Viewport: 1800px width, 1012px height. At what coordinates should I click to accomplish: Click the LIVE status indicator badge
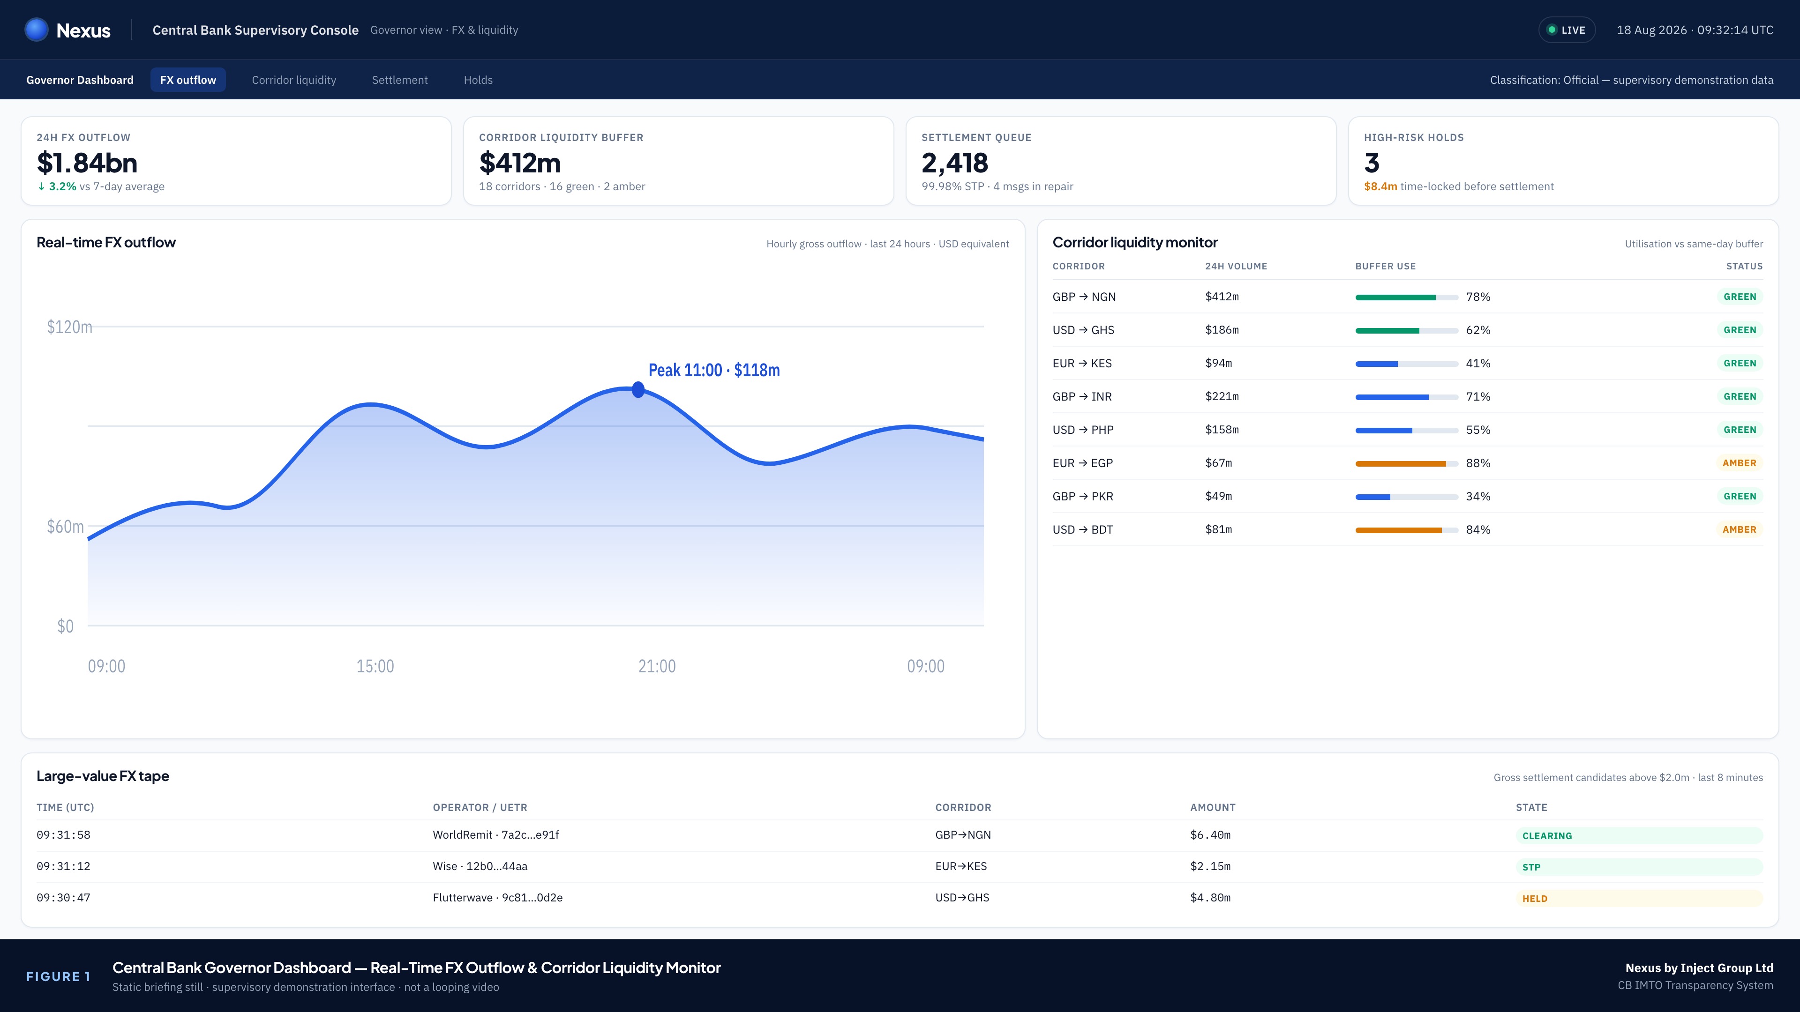(x=1567, y=30)
